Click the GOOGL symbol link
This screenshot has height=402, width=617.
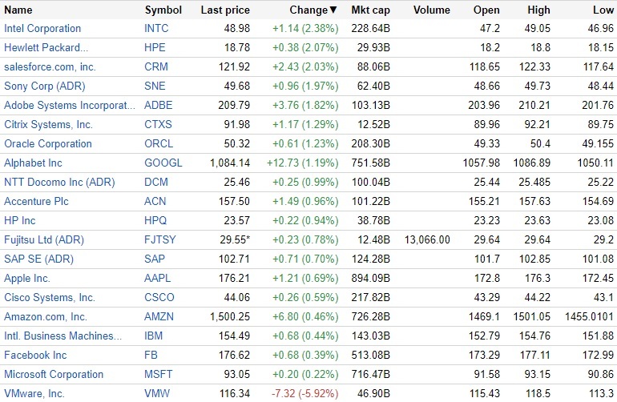tap(163, 163)
